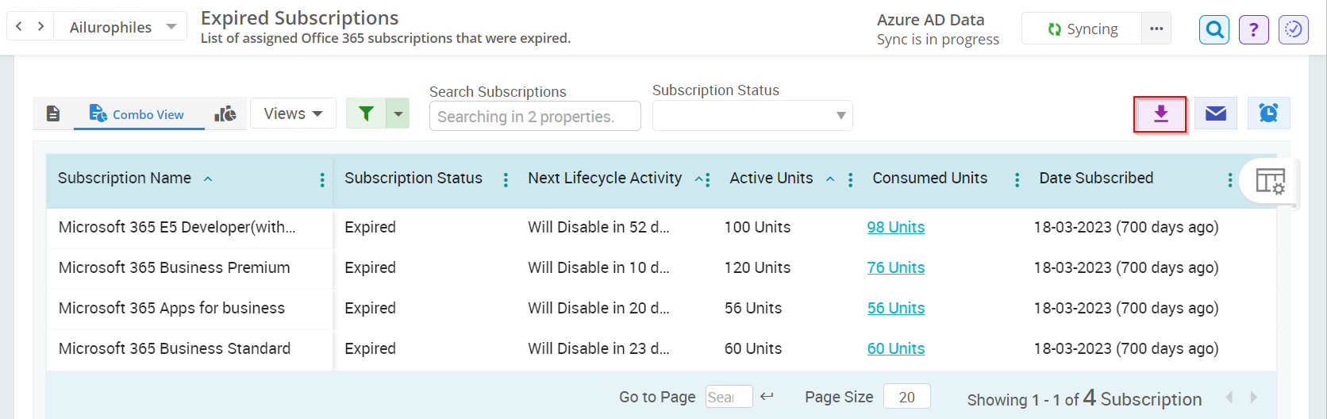Screen dimensions: 1327x419
Task: Open Next Lifecycle Activity column menu dots
Action: (x=707, y=180)
